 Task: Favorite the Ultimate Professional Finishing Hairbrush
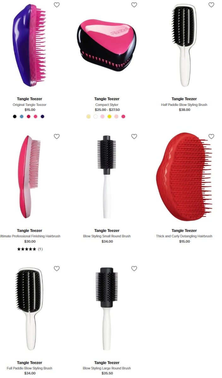coord(57,137)
